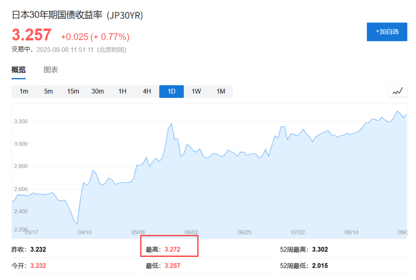Switch to the 1W interval
416x280 pixels.
coord(196,91)
